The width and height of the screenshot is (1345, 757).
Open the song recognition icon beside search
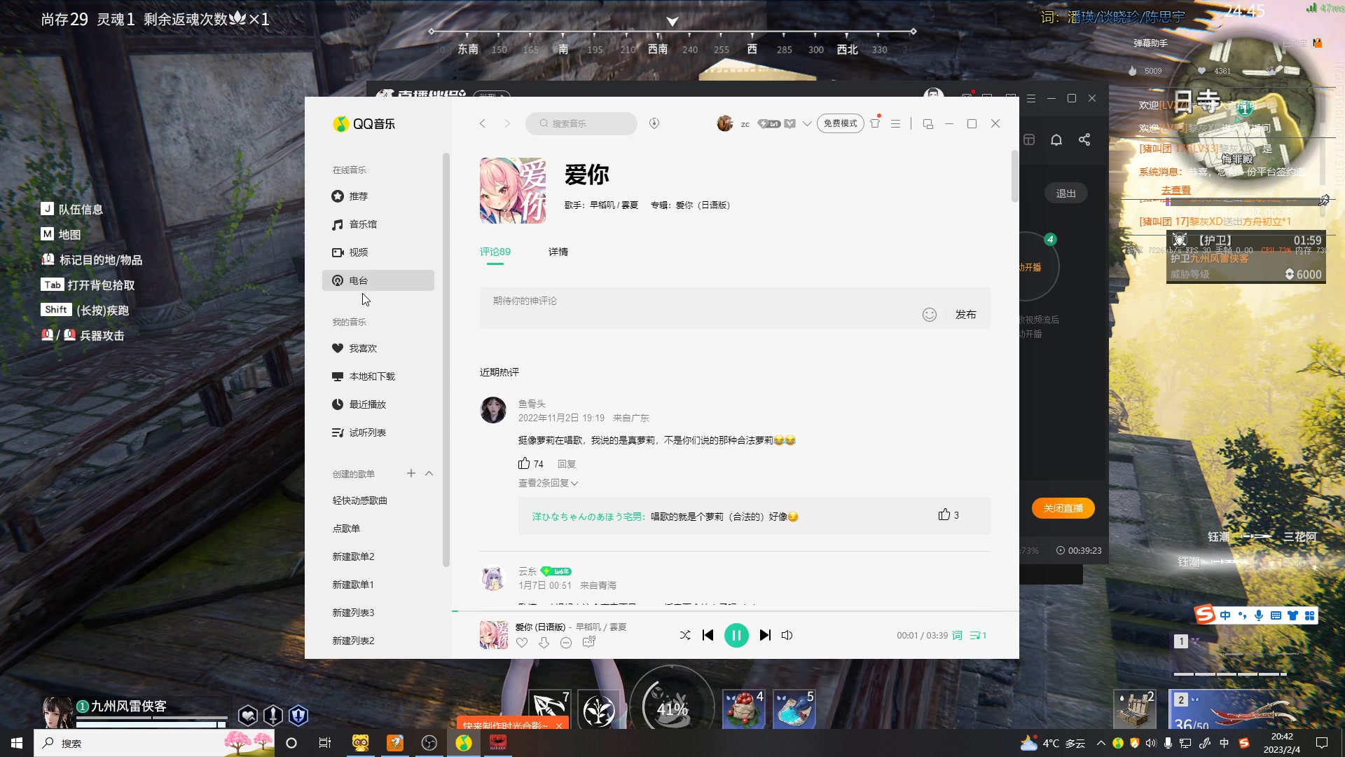pos(654,123)
